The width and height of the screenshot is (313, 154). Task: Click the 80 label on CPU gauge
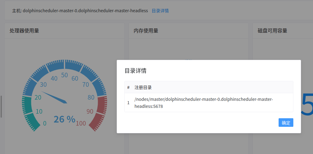point(91,97)
